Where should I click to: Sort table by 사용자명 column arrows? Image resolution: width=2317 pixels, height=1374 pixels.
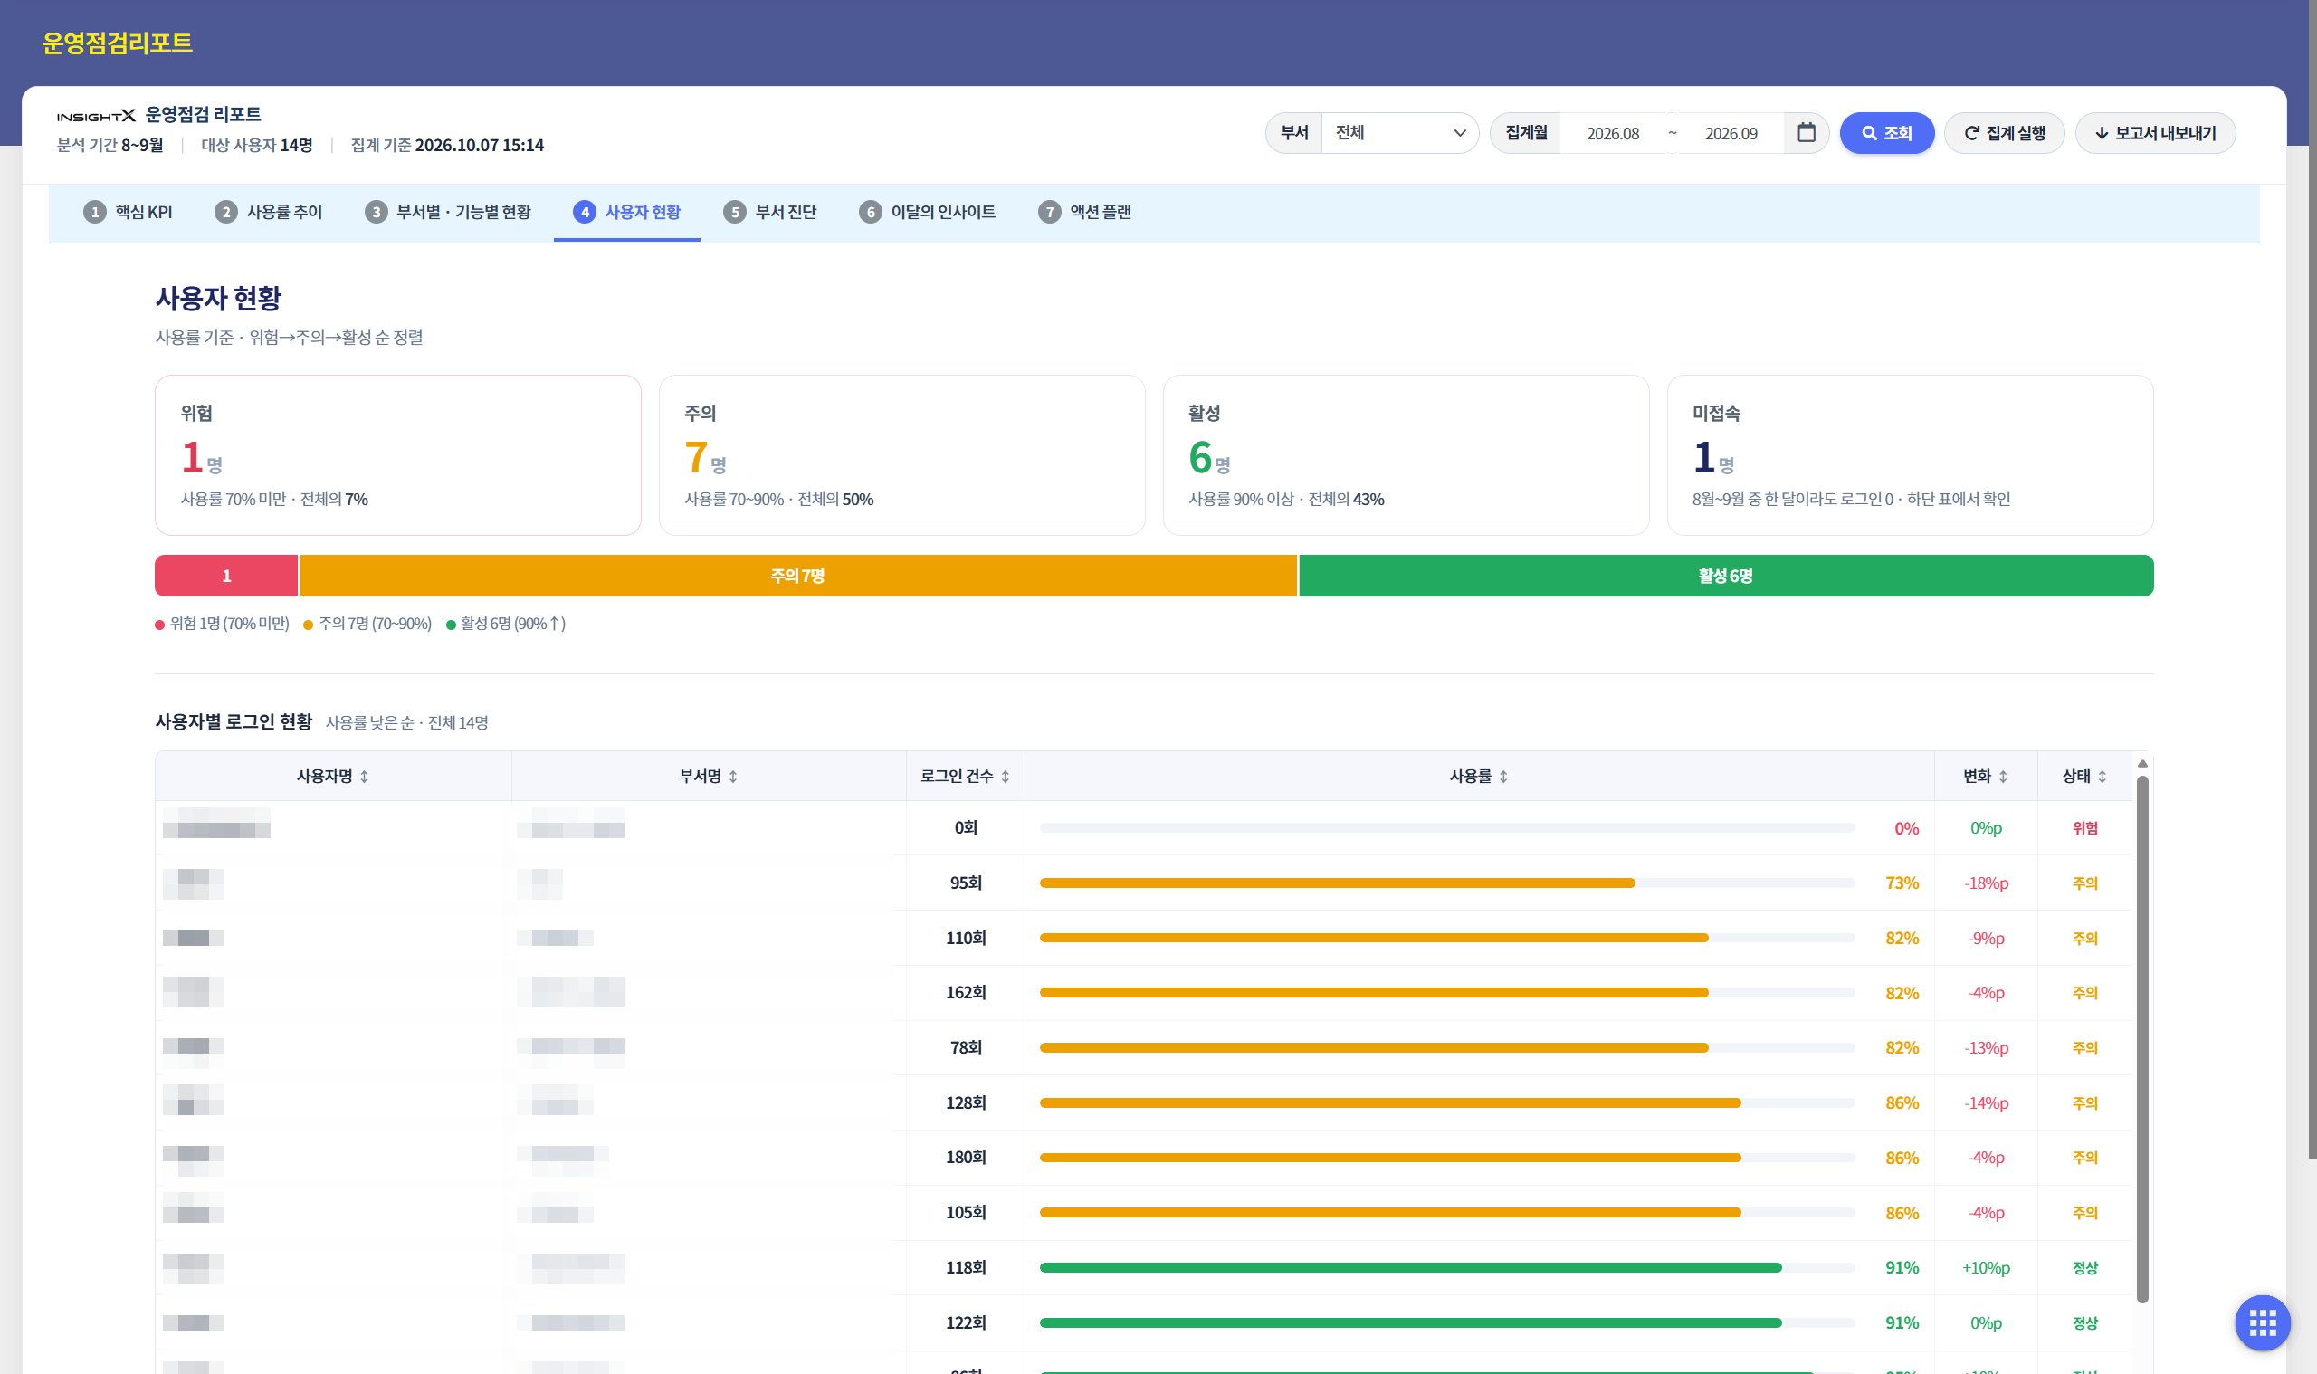pos(364,777)
